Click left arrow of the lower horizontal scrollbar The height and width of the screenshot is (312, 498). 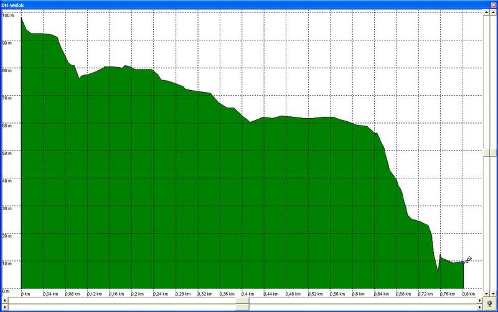4,308
